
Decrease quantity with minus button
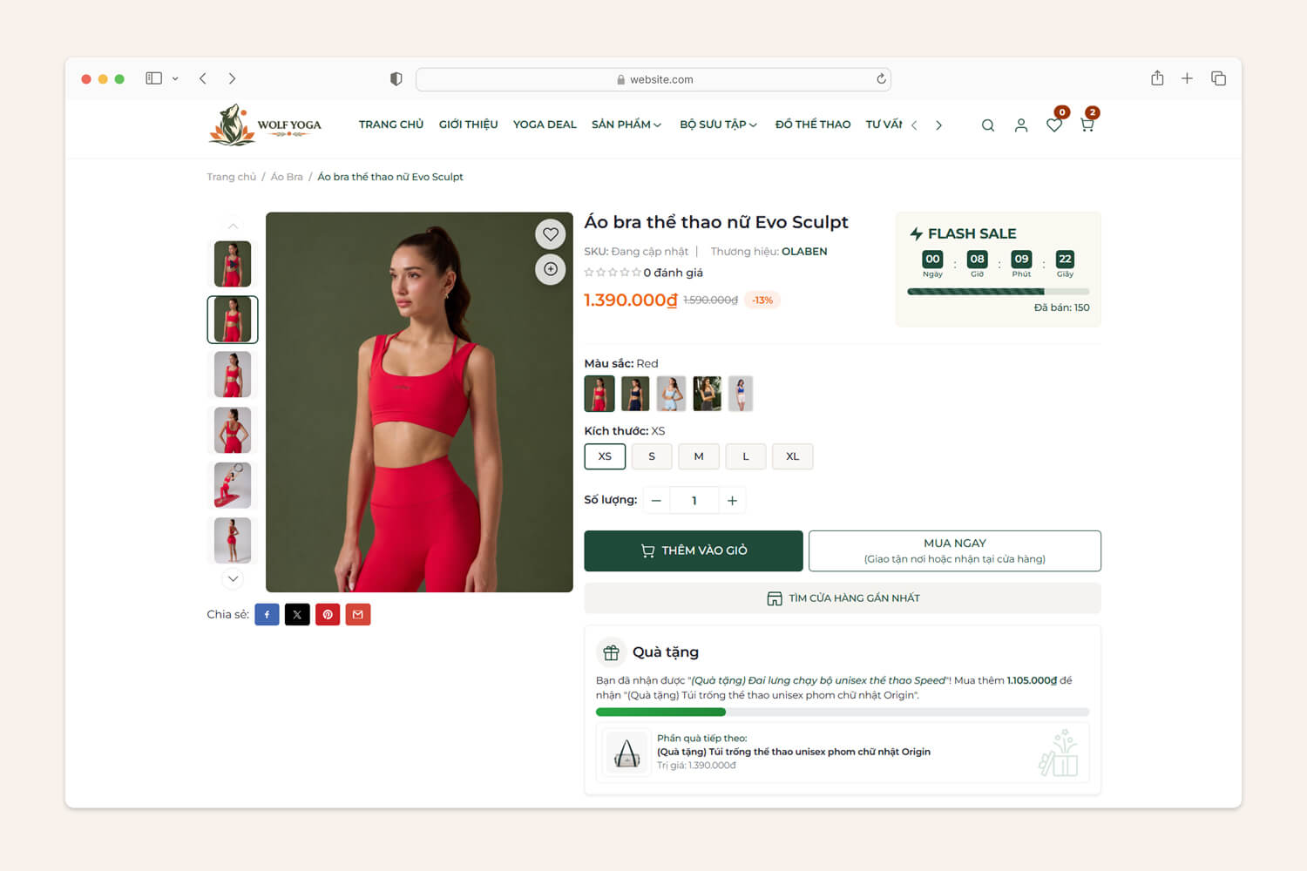coord(656,501)
